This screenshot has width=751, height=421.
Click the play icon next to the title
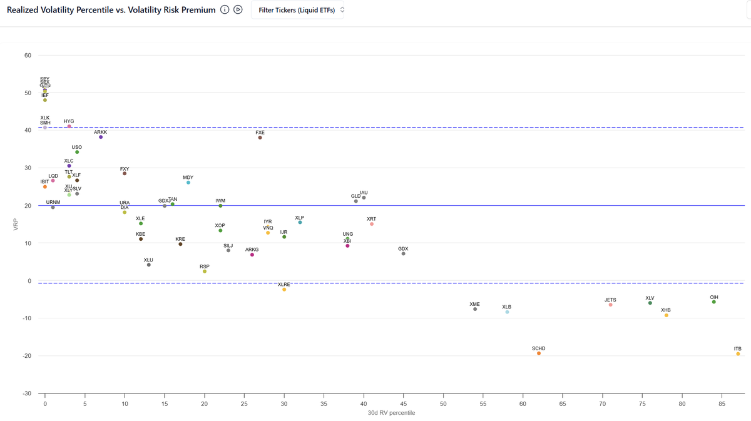(x=238, y=10)
